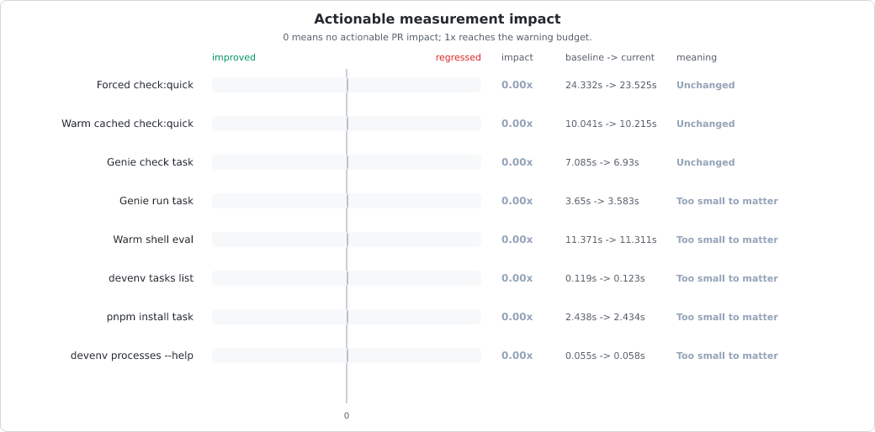The height and width of the screenshot is (432, 875).
Task: Click the 0.00x value for Forced check:quick
Action: [517, 85]
